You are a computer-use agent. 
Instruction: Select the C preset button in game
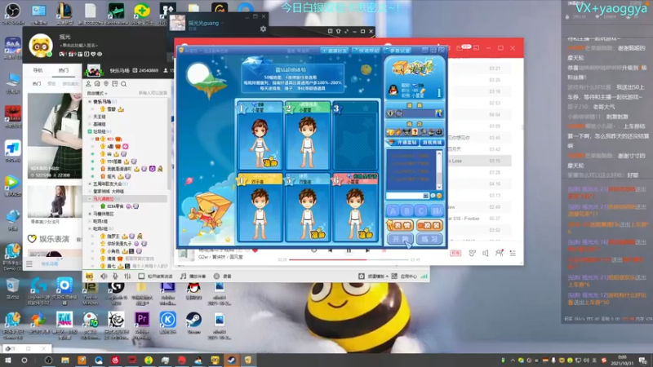(422, 210)
